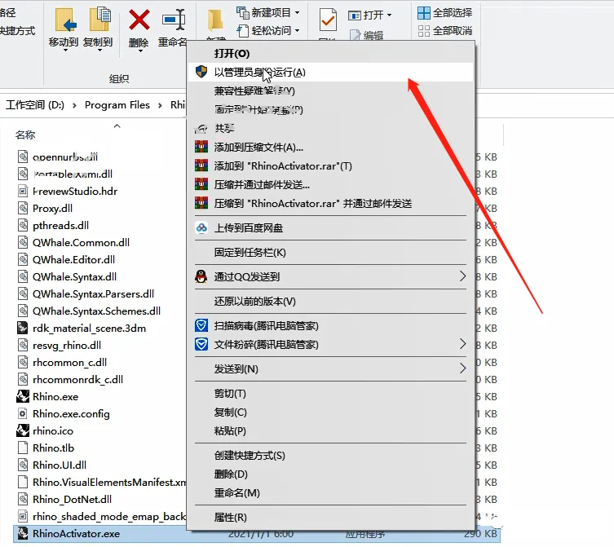Expand the 通过QQ发送到 submenu arrow
The width and height of the screenshot is (614, 547).
pos(462,276)
